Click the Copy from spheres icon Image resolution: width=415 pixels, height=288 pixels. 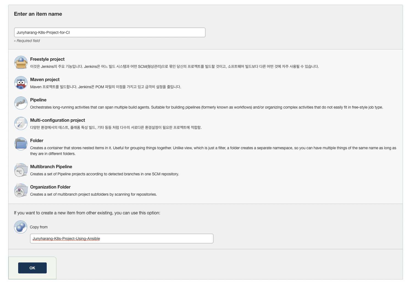(21, 227)
